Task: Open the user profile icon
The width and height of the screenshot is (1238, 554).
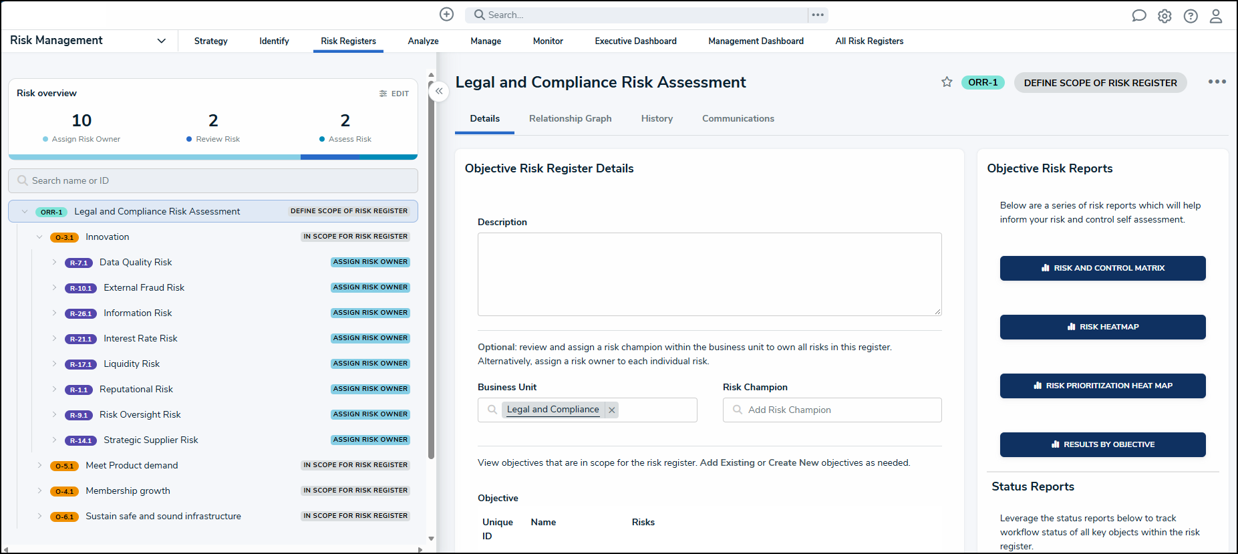Action: [x=1216, y=16]
